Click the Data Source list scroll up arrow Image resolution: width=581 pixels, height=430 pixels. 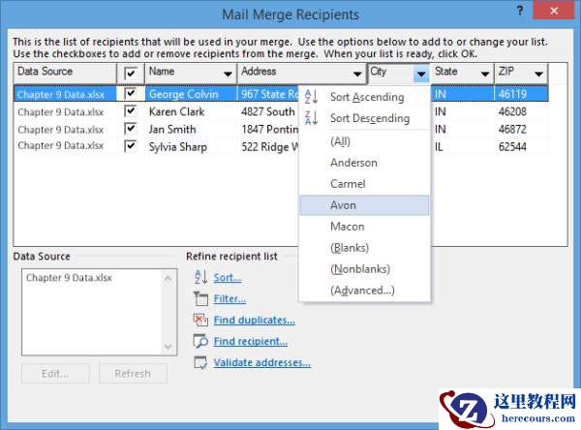tap(168, 278)
